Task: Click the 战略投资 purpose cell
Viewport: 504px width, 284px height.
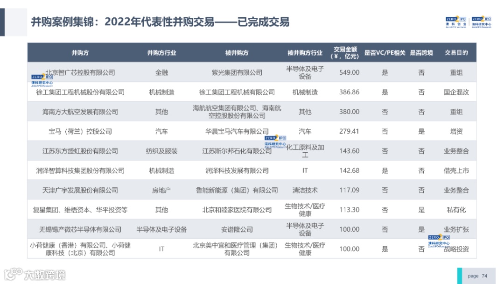Action: click(456, 249)
